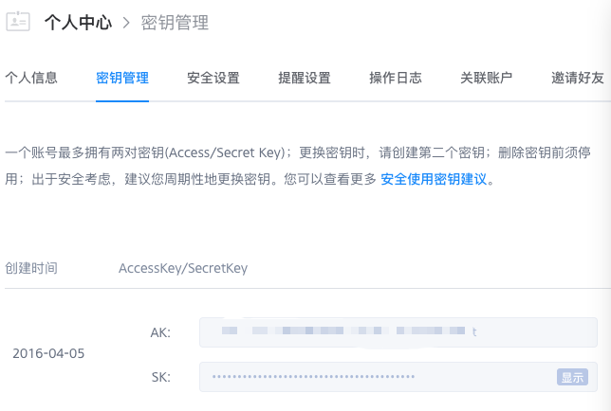Click the AK: label
The width and height of the screenshot is (611, 411).
(160, 332)
